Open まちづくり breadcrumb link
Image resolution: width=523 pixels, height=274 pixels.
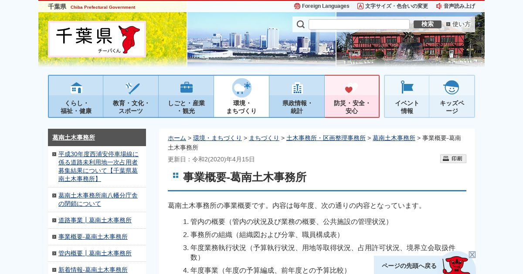264,138
